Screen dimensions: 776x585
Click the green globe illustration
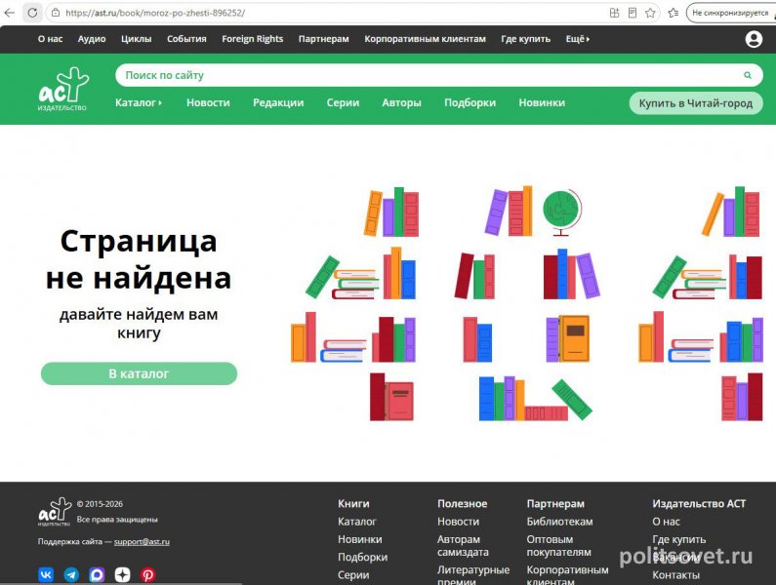pos(562,213)
